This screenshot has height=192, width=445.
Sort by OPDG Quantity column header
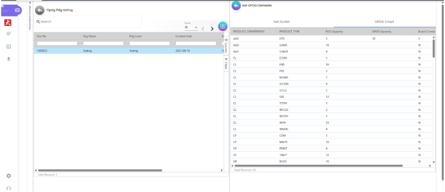coord(381,32)
